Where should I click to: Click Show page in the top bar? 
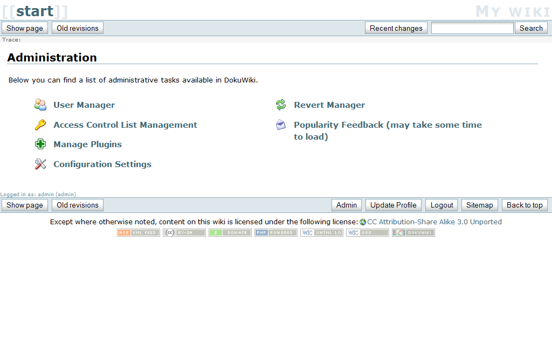coord(25,28)
